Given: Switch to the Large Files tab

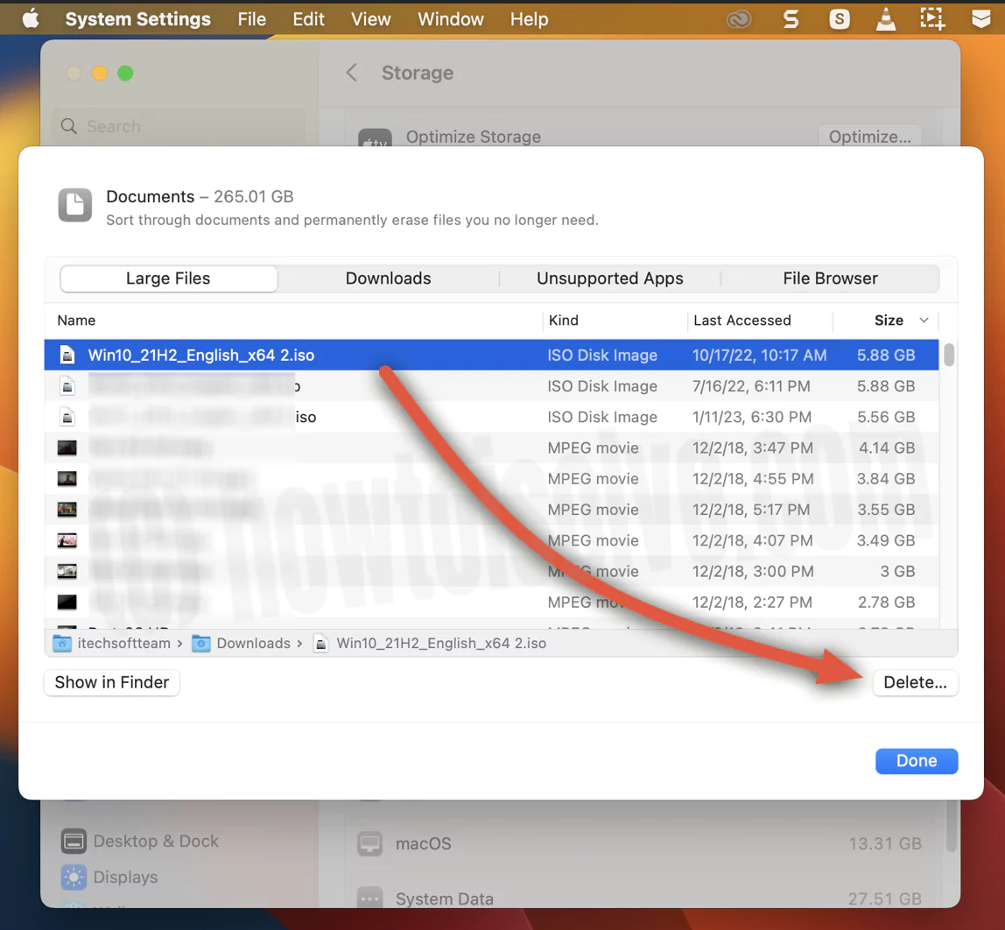Looking at the screenshot, I should (169, 278).
